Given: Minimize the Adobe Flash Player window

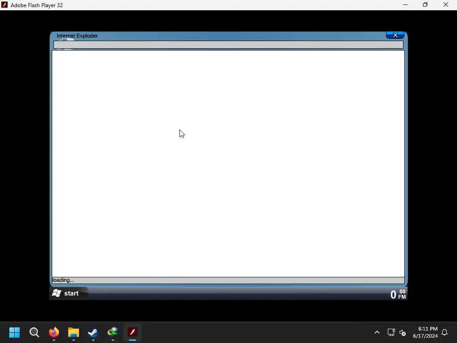Looking at the screenshot, I should tap(405, 5).
